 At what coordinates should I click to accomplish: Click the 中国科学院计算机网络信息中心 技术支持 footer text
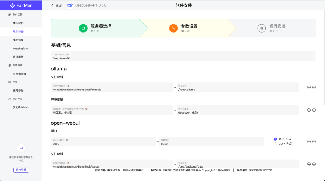pos(125,170)
